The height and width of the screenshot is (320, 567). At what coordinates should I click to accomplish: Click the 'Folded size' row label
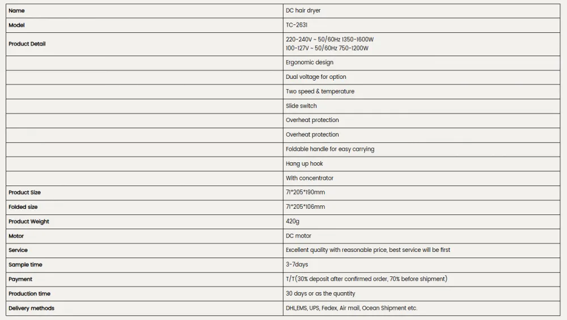click(x=23, y=207)
